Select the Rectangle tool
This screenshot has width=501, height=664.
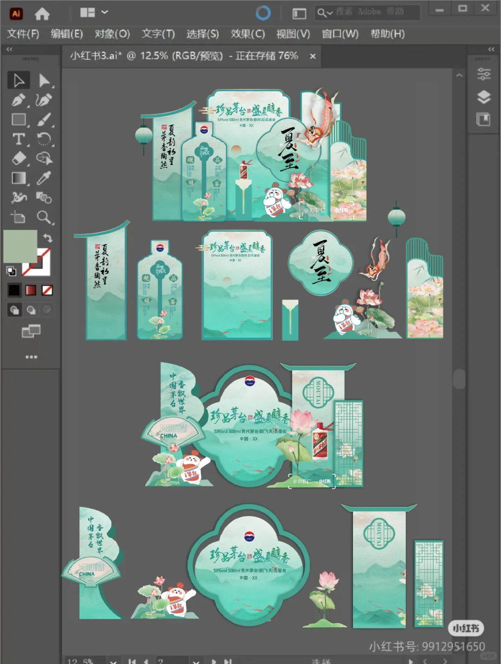tap(19, 120)
